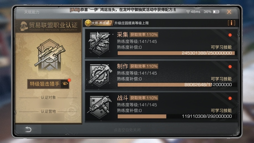This screenshot has width=254, height=143.
Task: Click the gold star master rank badge
Action: (x=88, y=23)
